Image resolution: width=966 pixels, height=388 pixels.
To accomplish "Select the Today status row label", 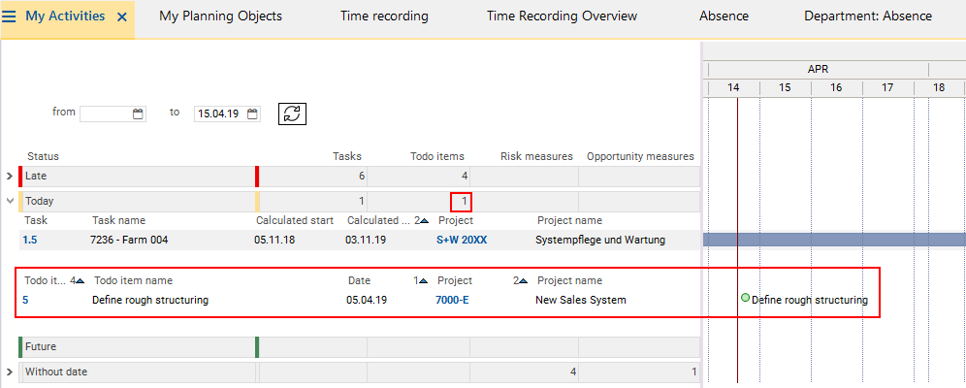I will pos(40,201).
